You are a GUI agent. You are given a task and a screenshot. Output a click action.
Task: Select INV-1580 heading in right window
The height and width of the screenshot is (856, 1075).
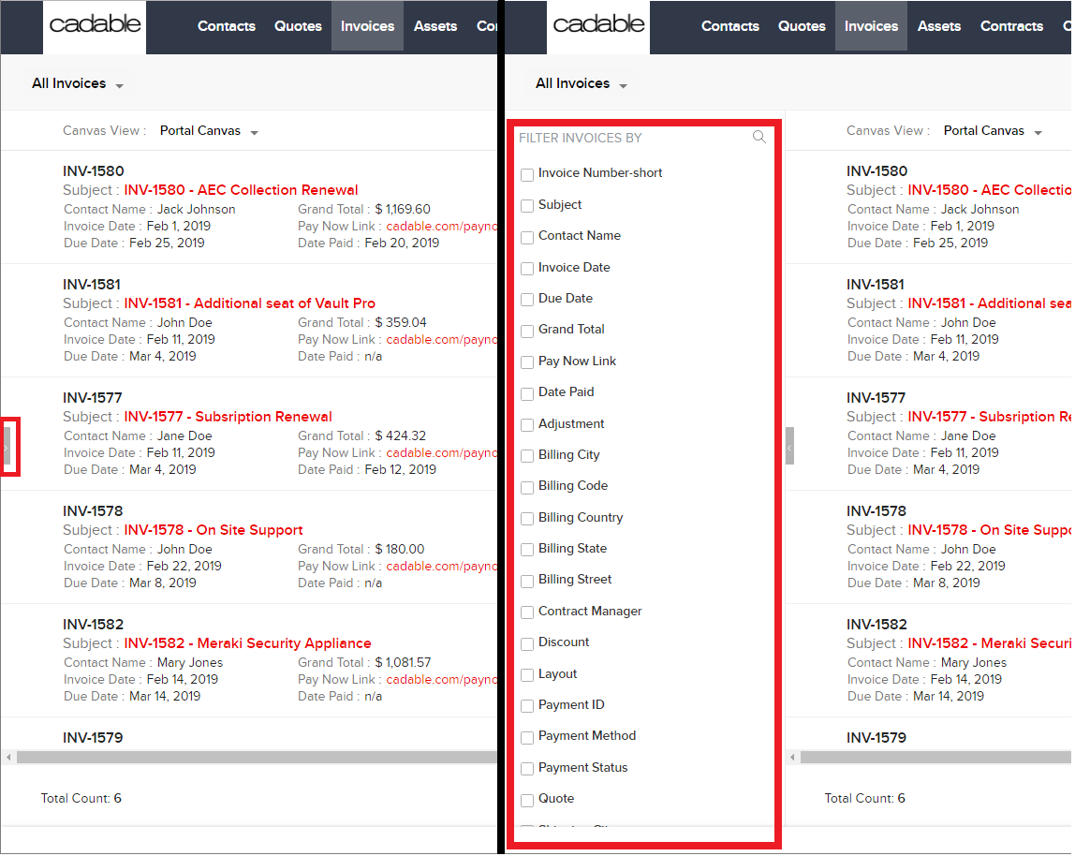coord(876,170)
